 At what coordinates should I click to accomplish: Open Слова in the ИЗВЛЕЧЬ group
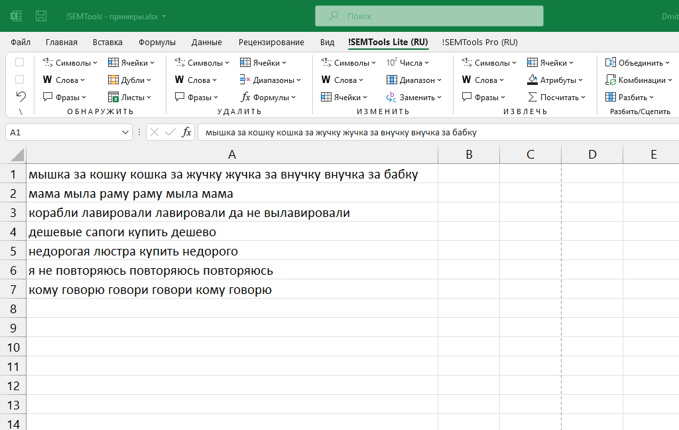pyautogui.click(x=483, y=80)
